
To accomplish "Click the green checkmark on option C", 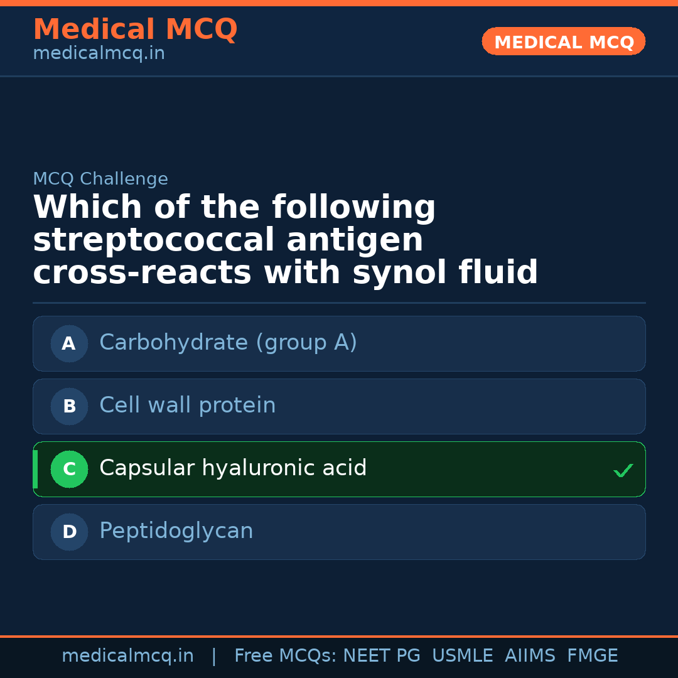I will [623, 470].
